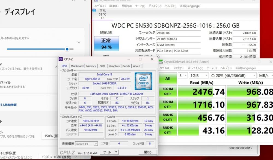Click the ツール button in CPU-Z
Viewport: 273px width, 160px height.
pyautogui.click(x=107, y=152)
